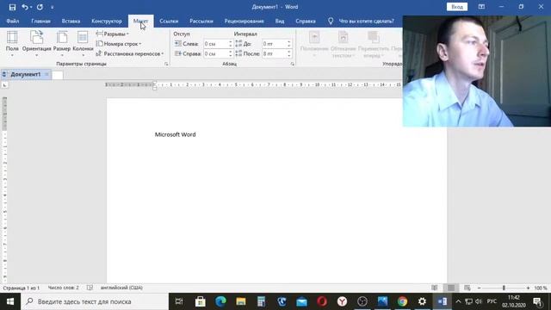
Task: Click the Положение position button
Action: [314, 45]
